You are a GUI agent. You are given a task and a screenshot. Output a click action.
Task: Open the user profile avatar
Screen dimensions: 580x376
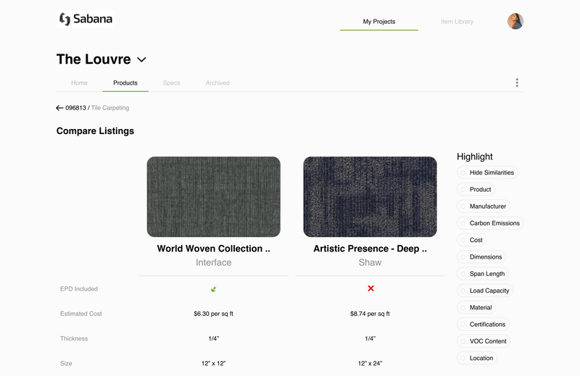[515, 21]
